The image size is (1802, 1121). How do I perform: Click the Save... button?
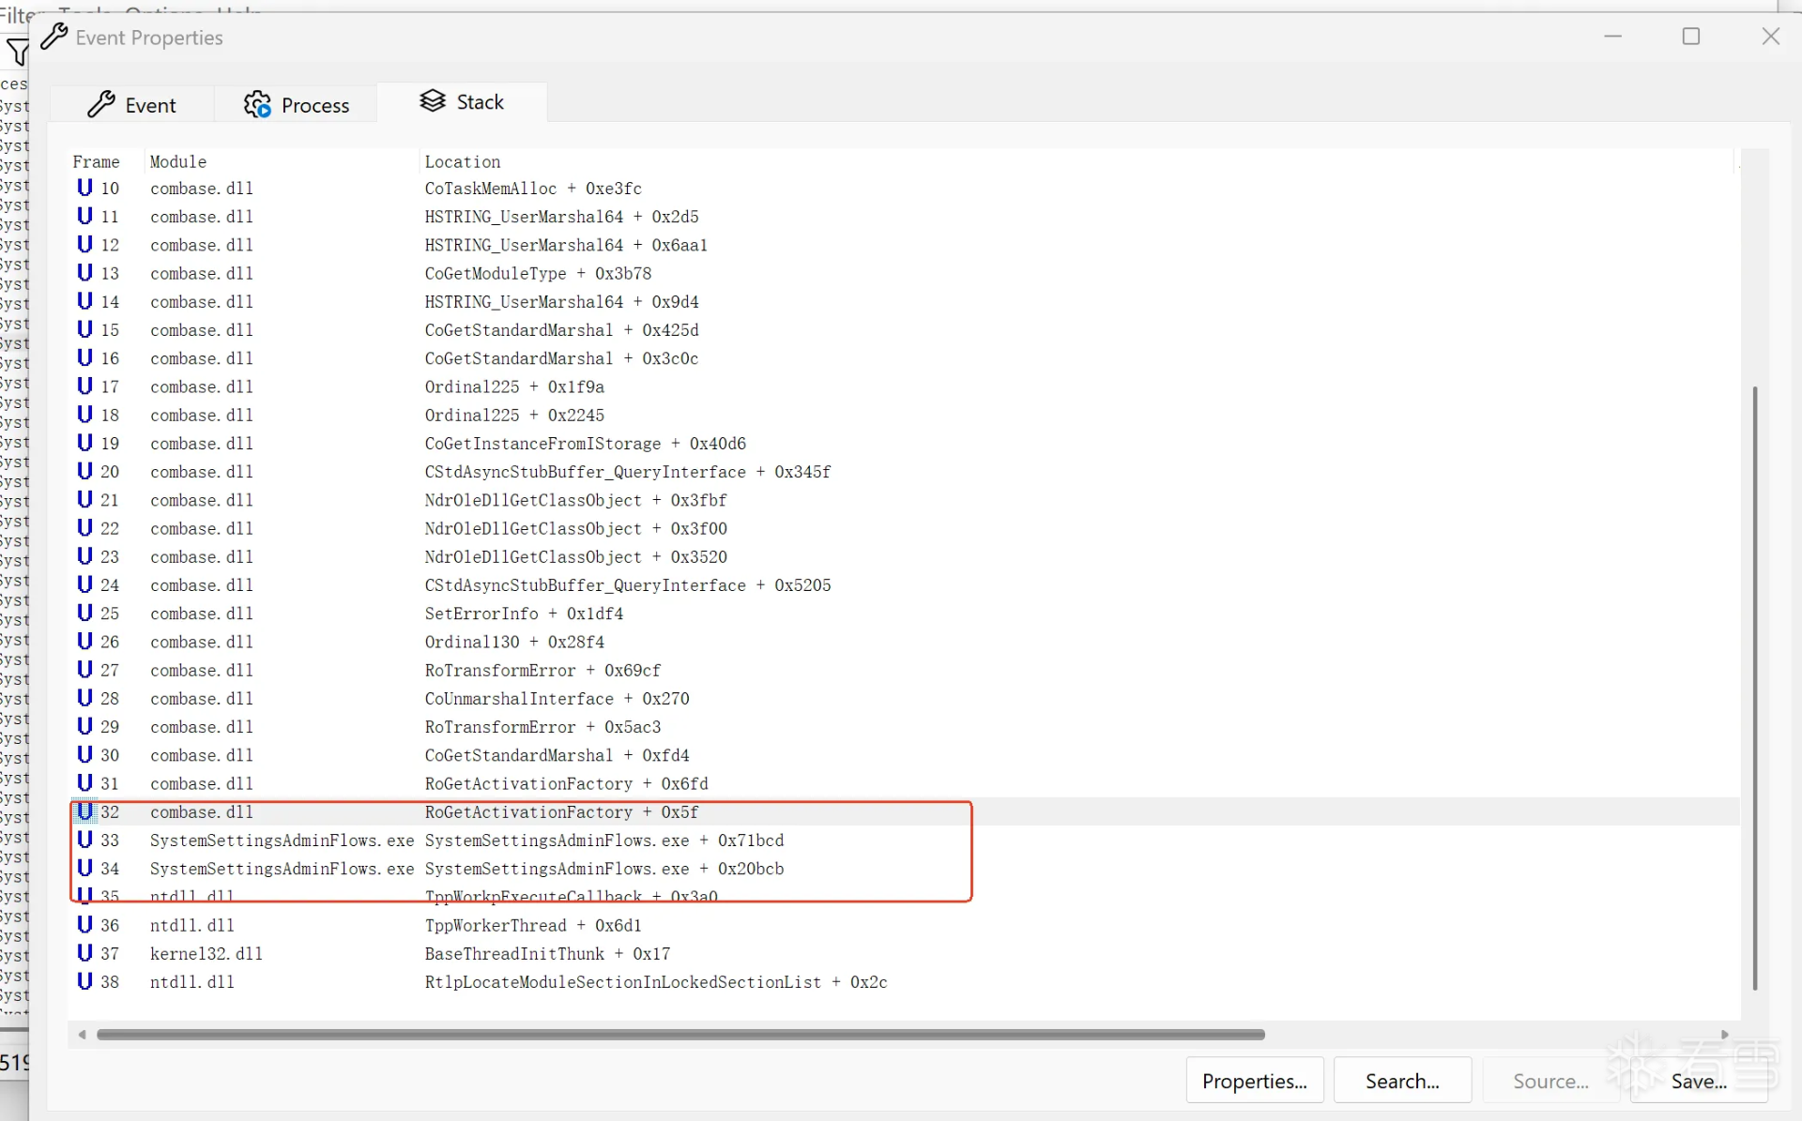tap(1698, 1081)
